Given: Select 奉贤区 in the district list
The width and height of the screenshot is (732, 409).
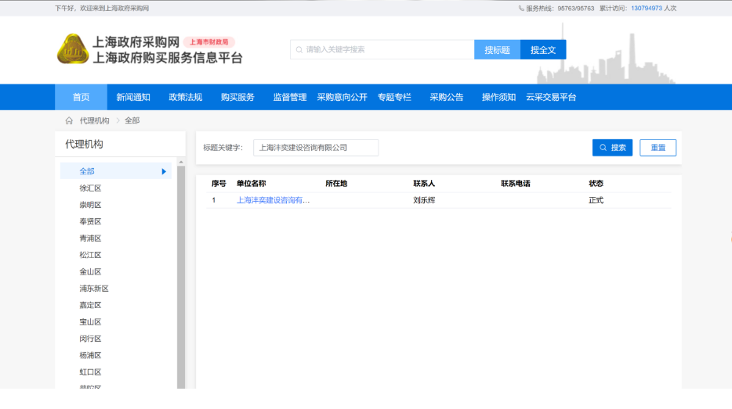Looking at the screenshot, I should pyautogui.click(x=91, y=222).
